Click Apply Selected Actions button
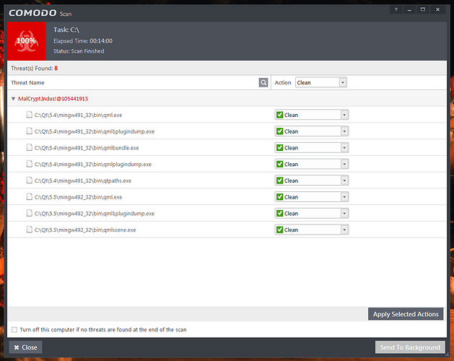This screenshot has height=361, width=454. point(406,314)
